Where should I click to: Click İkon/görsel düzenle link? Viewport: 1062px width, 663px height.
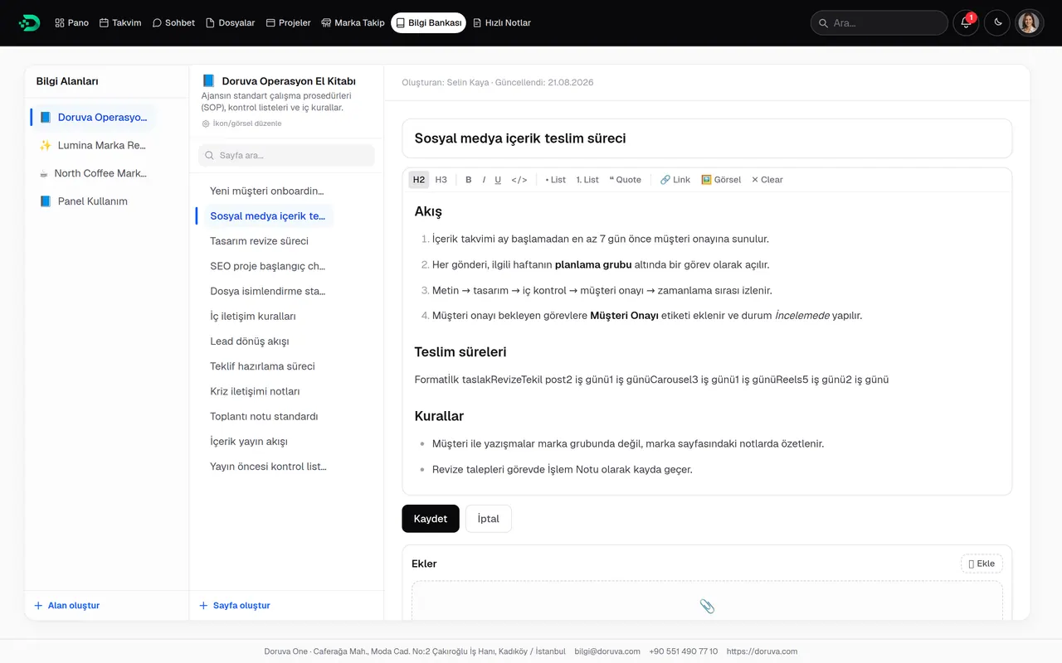coord(241,123)
